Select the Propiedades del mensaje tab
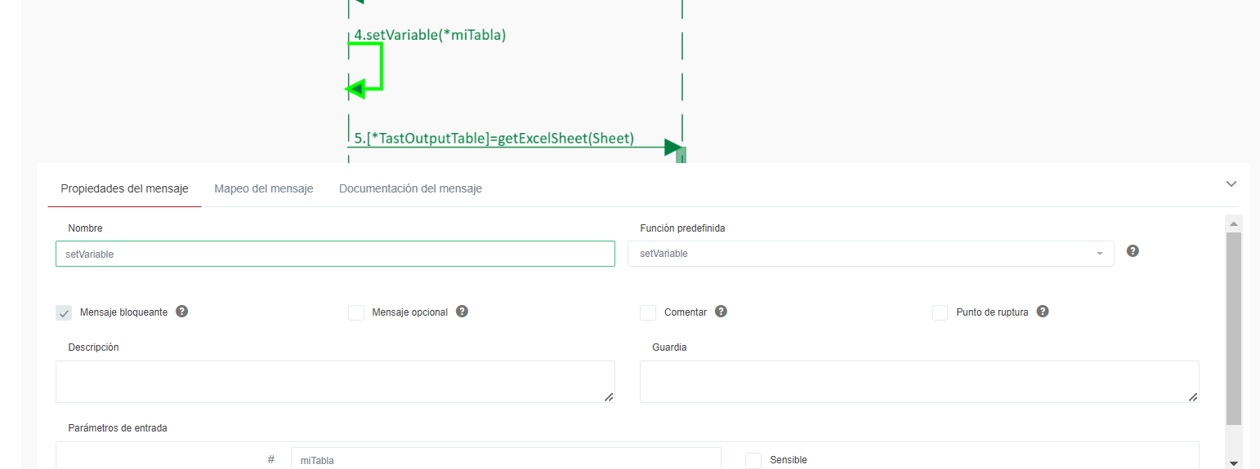The height and width of the screenshot is (469, 1260). click(124, 188)
